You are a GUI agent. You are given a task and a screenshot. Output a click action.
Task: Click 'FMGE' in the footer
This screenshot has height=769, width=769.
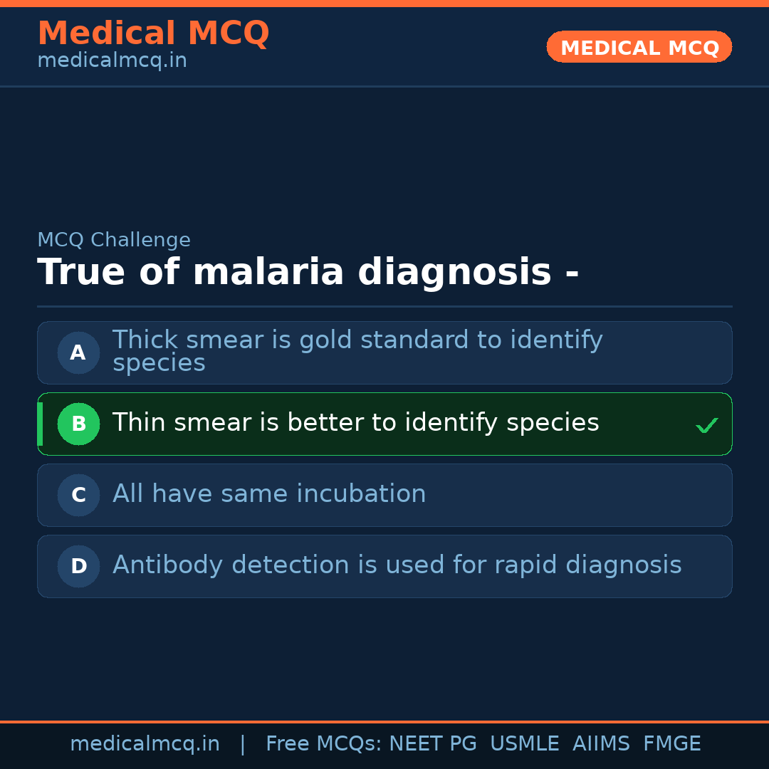coord(671,744)
